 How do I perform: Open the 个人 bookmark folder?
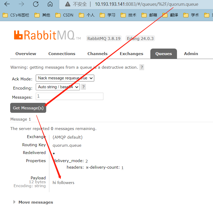tap(87, 15)
